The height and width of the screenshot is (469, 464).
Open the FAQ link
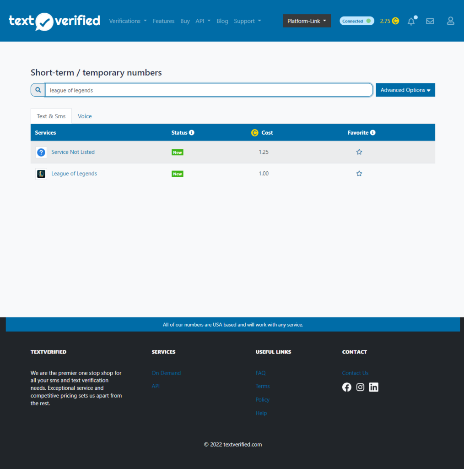pos(260,373)
